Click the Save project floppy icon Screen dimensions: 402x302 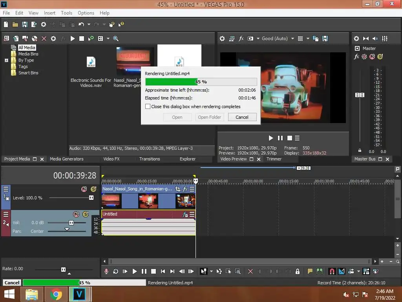click(25, 24)
